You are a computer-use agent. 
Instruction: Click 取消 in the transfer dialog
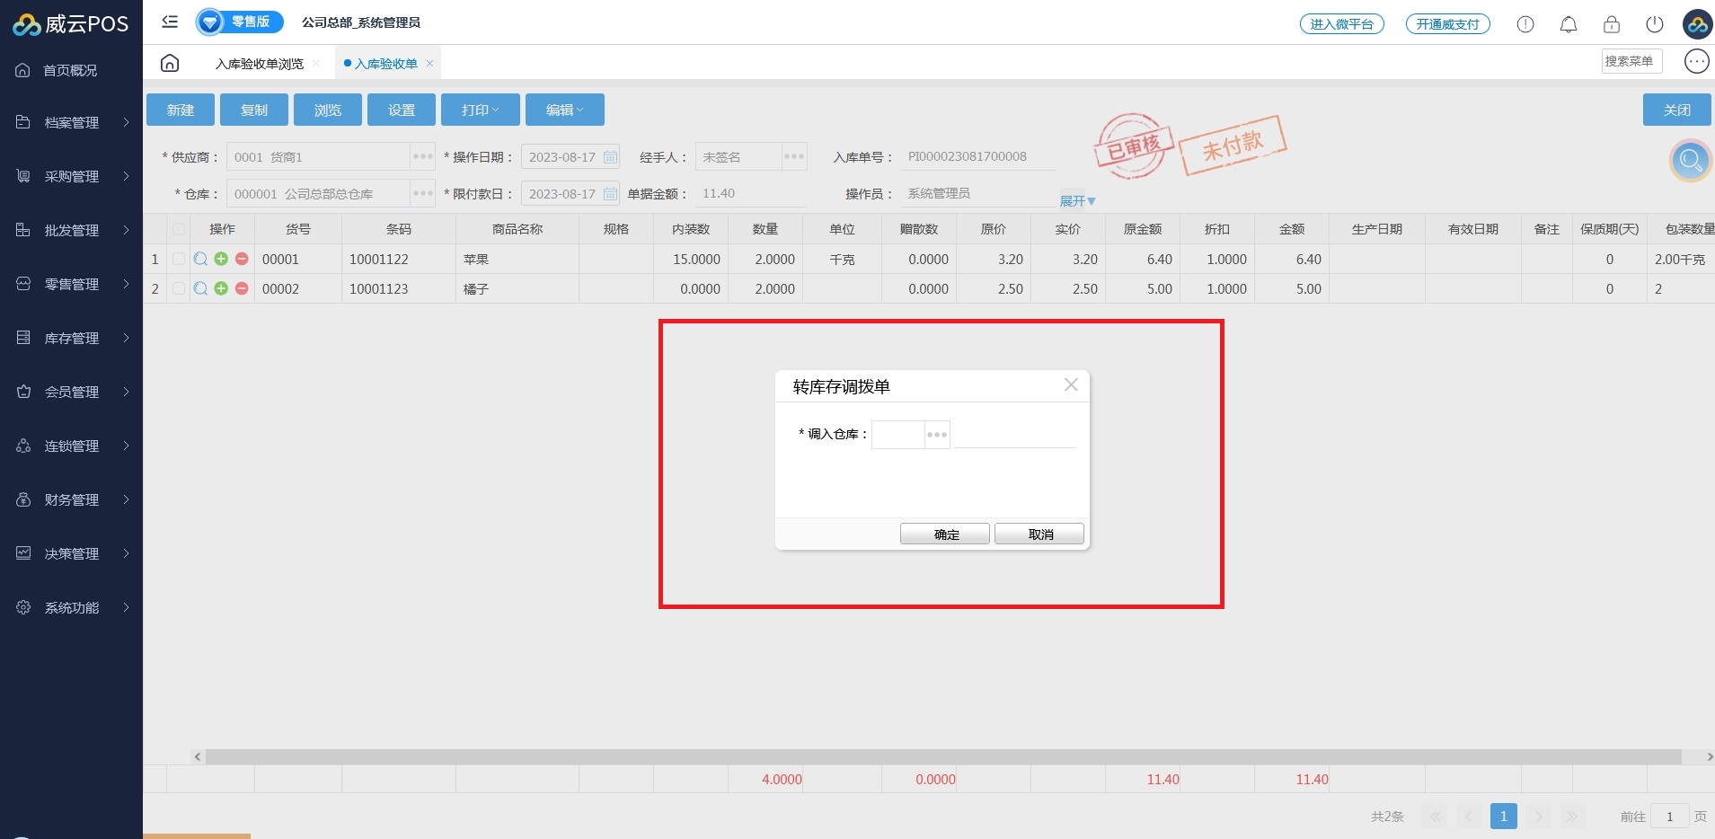pyautogui.click(x=1039, y=534)
